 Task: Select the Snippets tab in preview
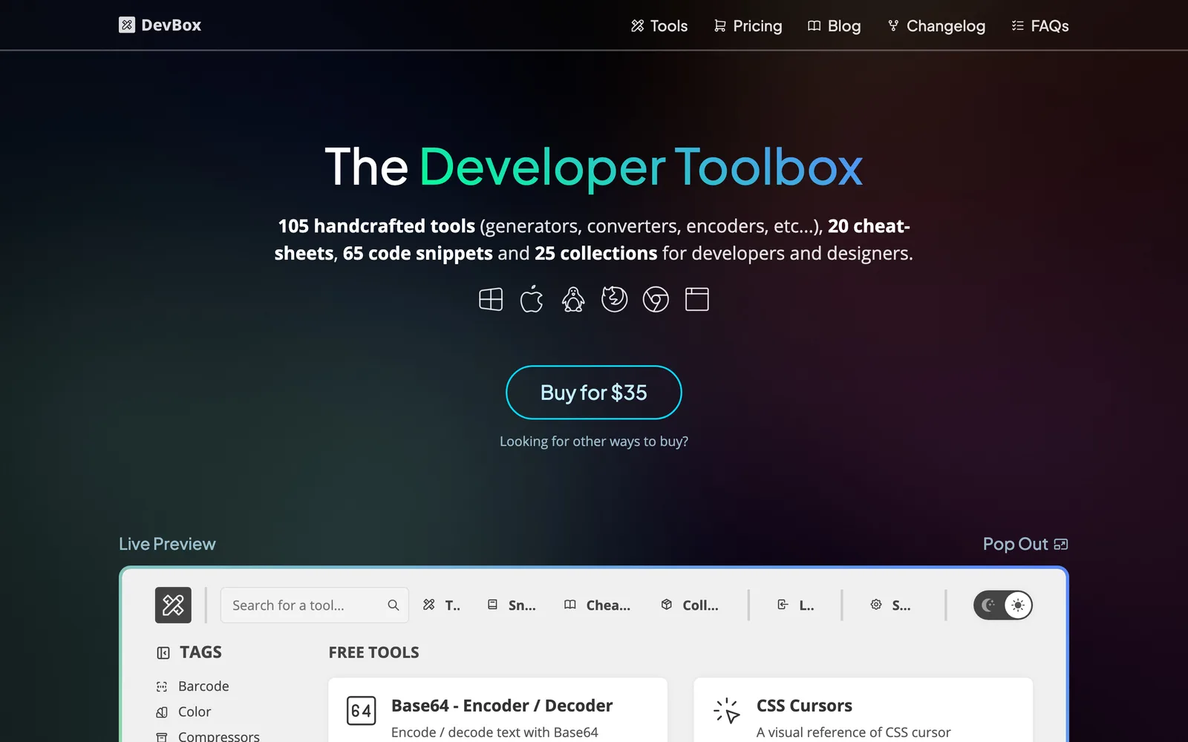[x=512, y=605]
